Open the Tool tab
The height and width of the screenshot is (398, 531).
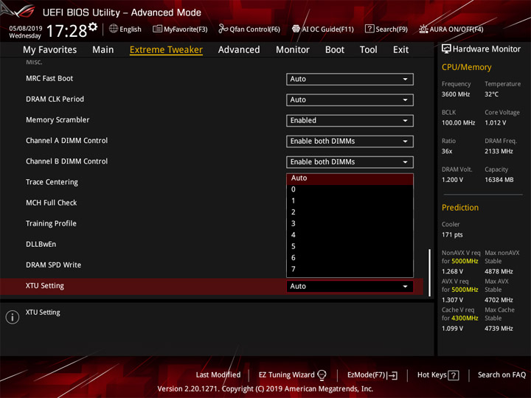[368, 50]
